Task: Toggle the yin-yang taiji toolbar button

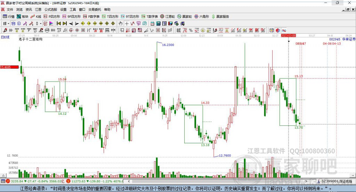Action: pyautogui.click(x=278, y=30)
